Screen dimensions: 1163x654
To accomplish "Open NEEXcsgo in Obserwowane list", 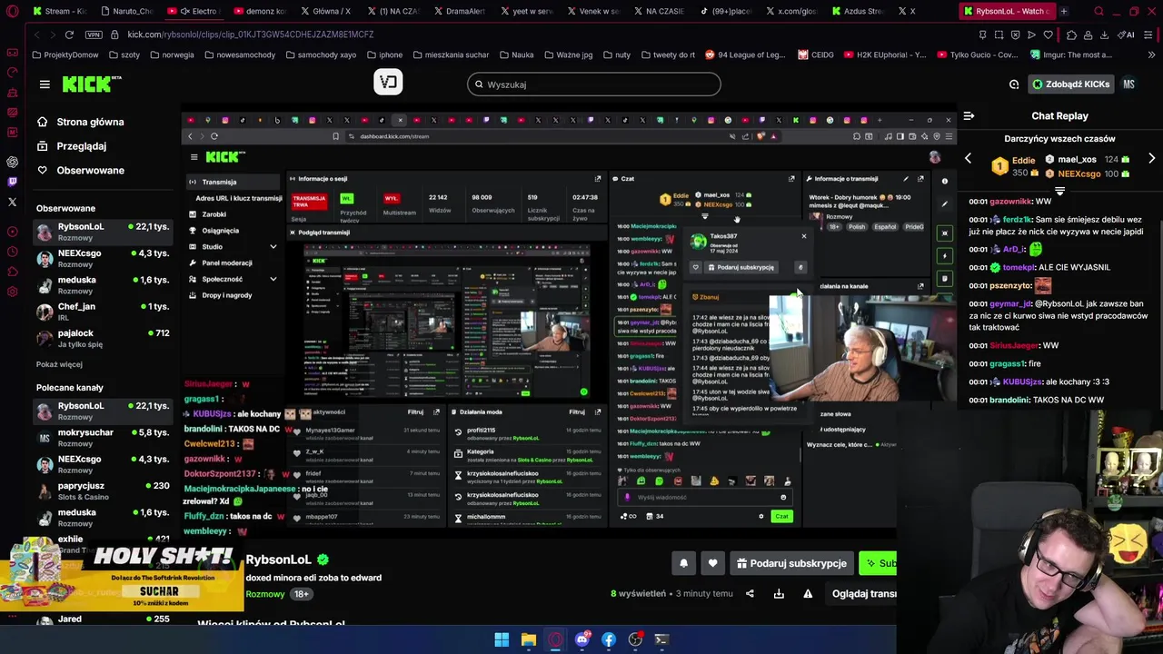I will click(x=103, y=258).
